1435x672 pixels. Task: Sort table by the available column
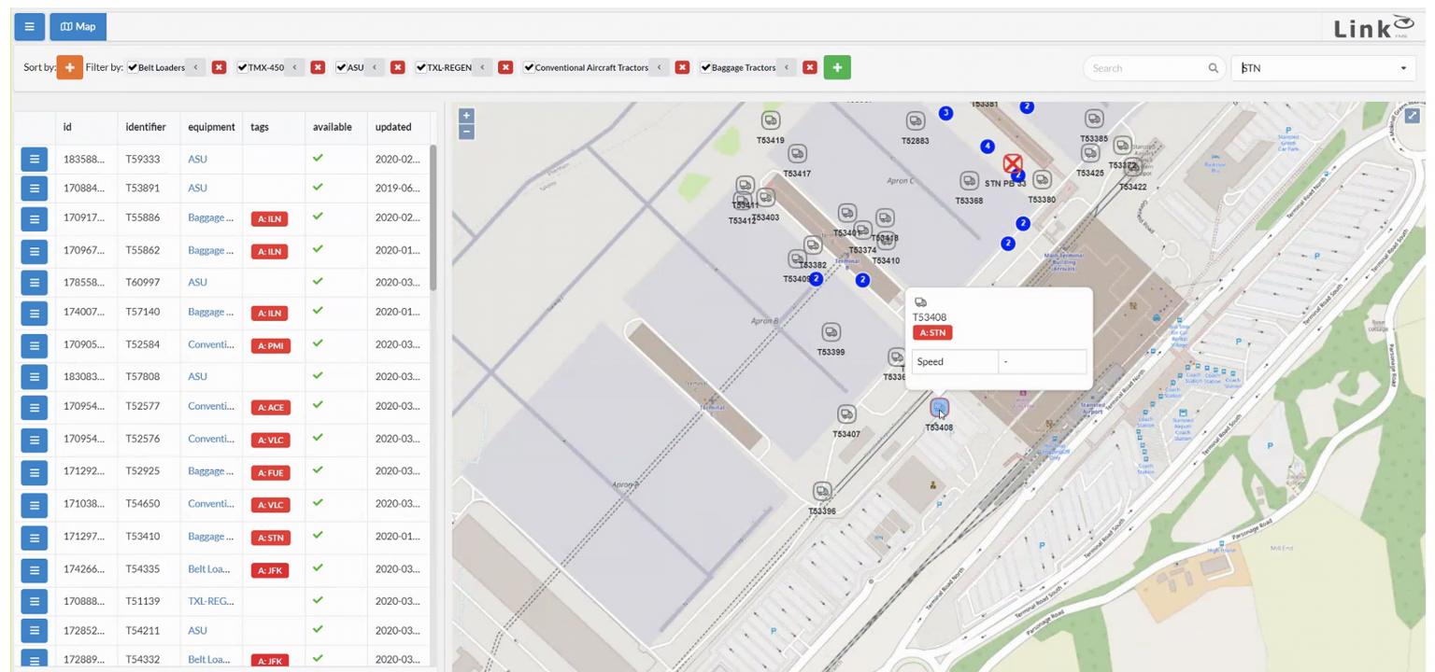click(x=332, y=127)
